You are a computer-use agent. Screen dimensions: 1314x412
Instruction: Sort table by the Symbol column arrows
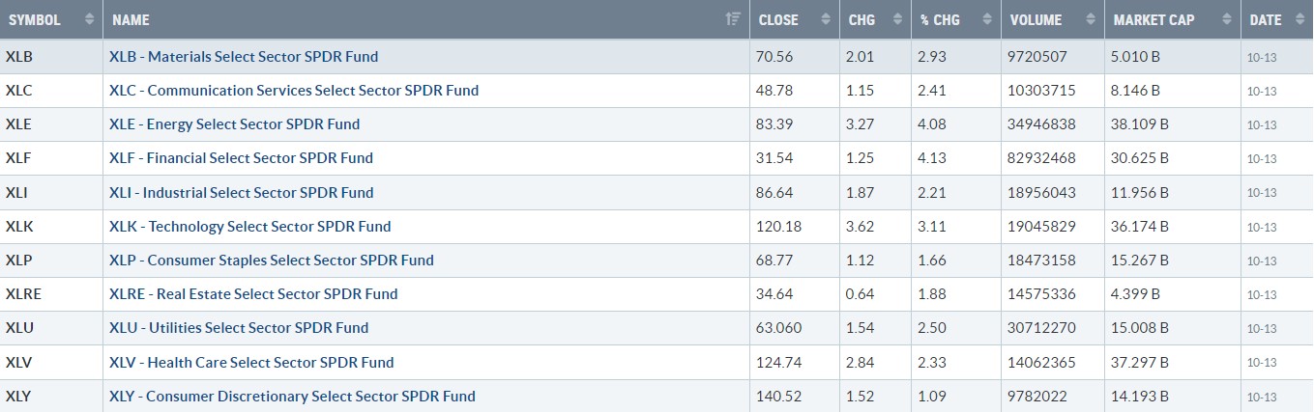coord(90,19)
